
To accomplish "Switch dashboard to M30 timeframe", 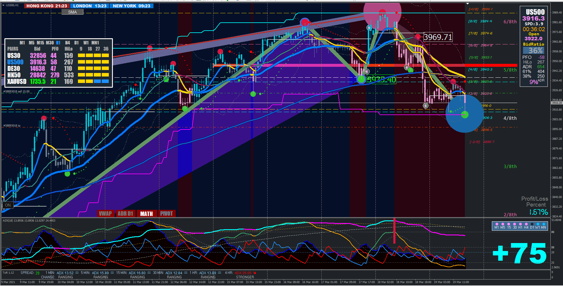I will (50, 43).
